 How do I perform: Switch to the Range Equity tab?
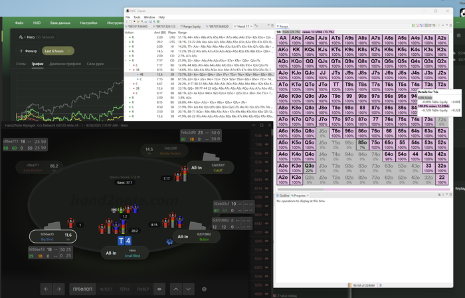click(x=191, y=27)
